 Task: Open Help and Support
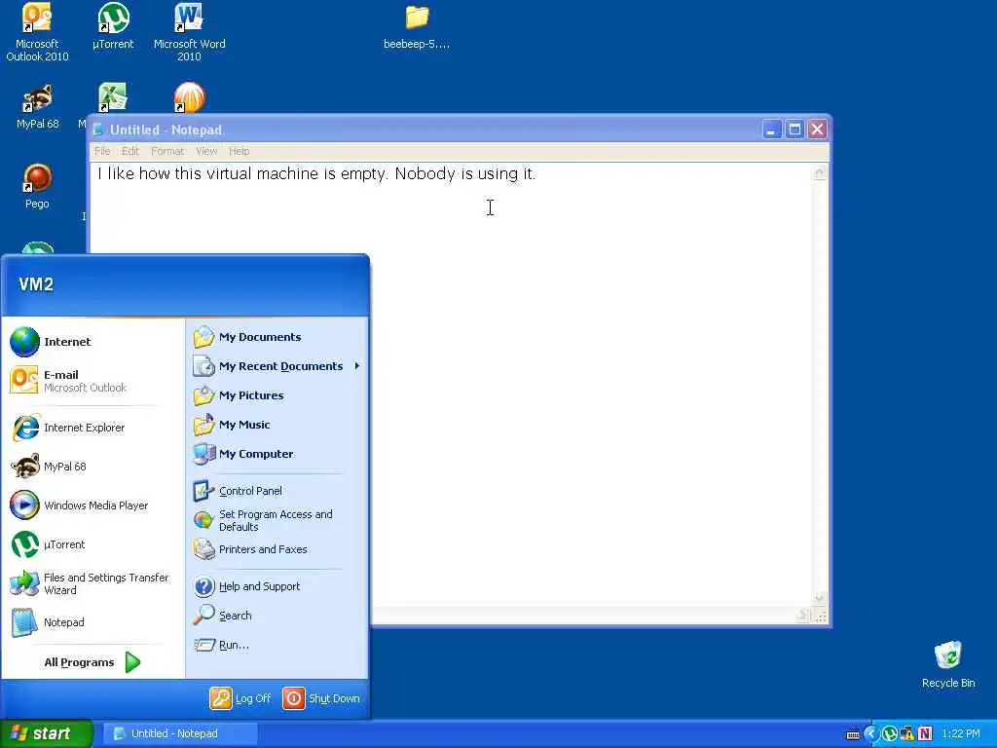[x=277, y=586]
